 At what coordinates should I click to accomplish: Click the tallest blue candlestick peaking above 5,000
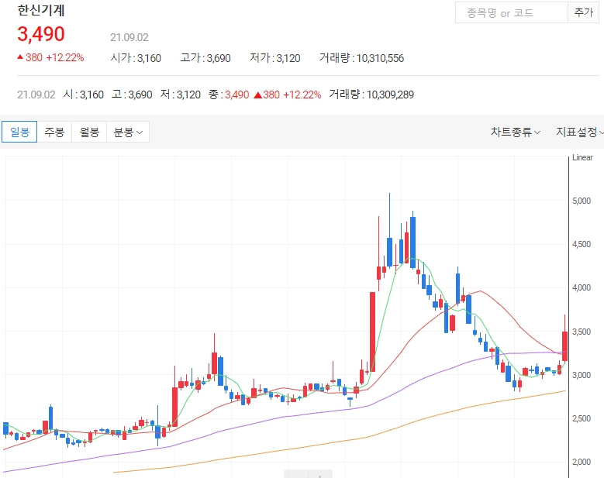[x=389, y=252]
